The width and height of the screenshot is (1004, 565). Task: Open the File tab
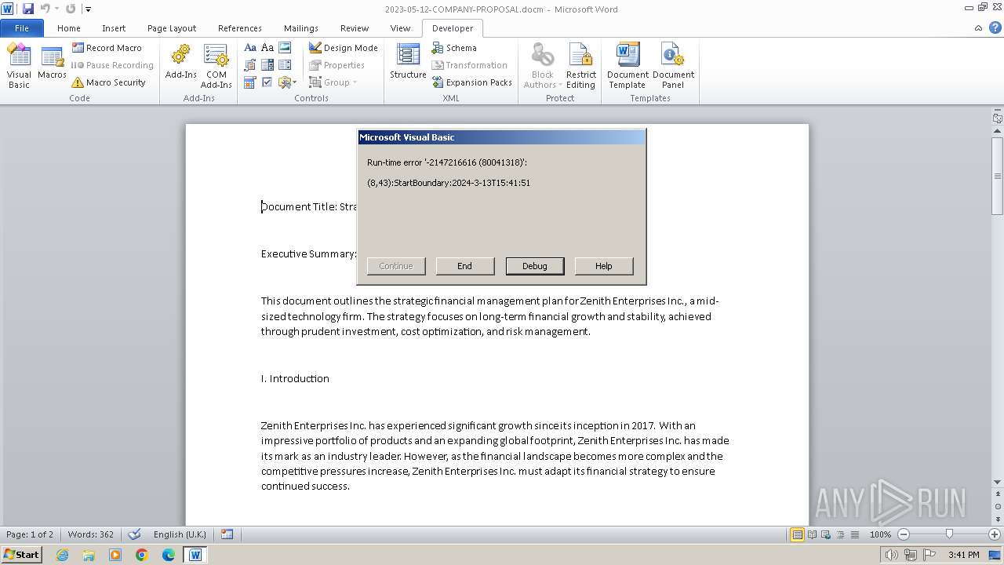(22, 28)
